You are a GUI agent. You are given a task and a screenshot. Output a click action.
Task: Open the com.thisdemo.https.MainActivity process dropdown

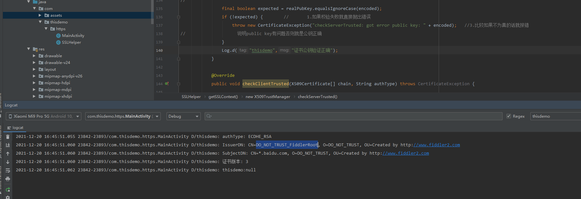123,116
